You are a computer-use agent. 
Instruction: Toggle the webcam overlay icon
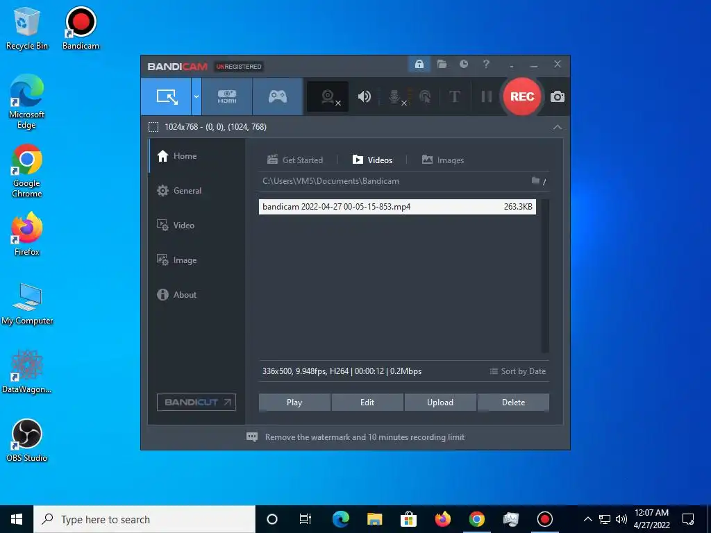coord(328,96)
